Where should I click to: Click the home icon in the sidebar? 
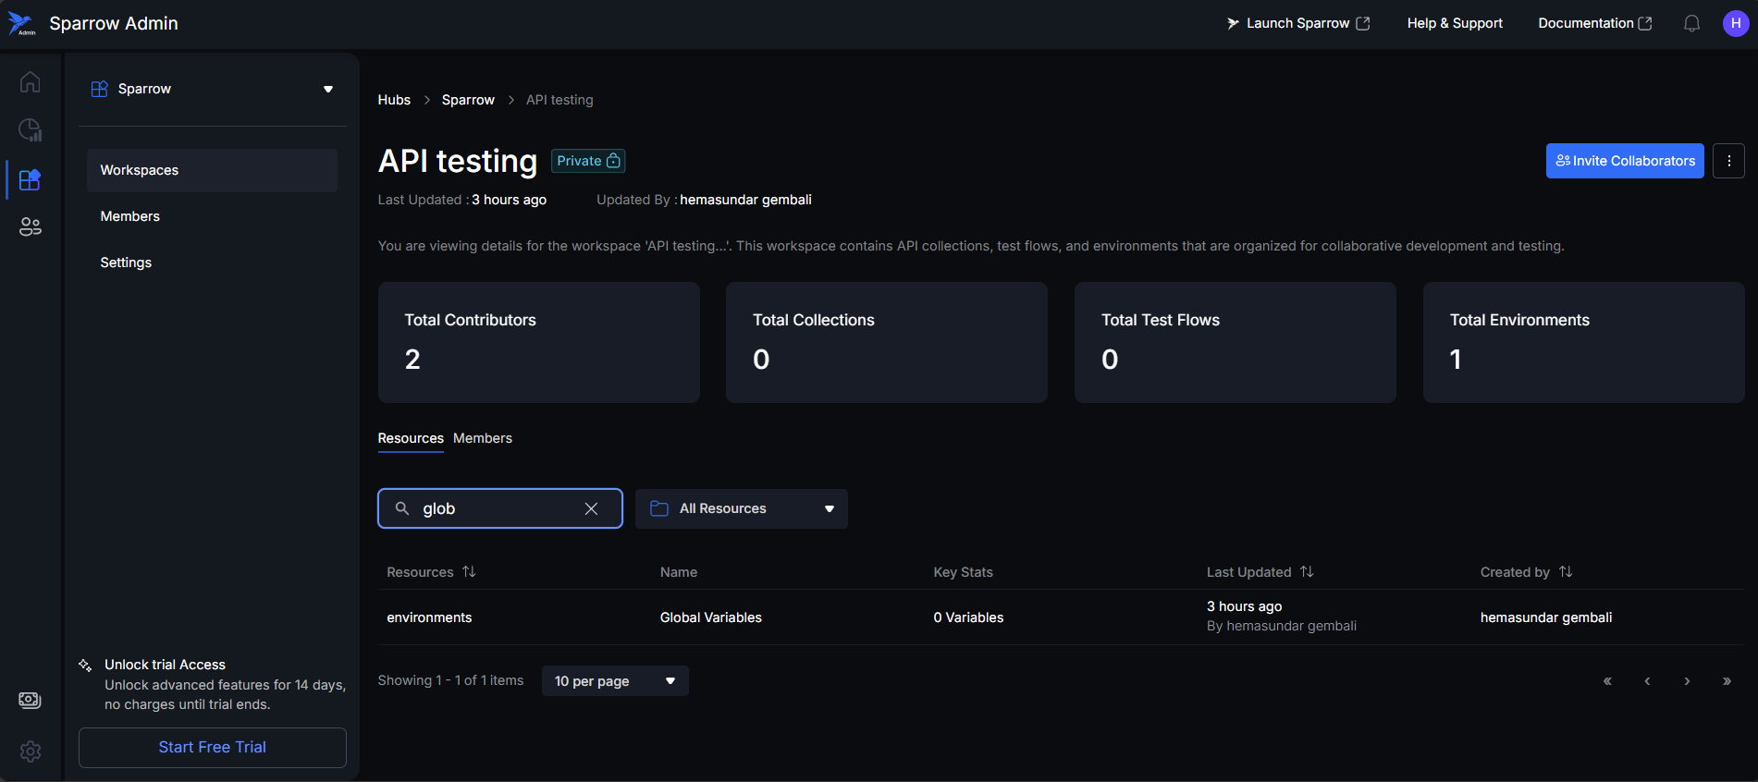pos(30,82)
